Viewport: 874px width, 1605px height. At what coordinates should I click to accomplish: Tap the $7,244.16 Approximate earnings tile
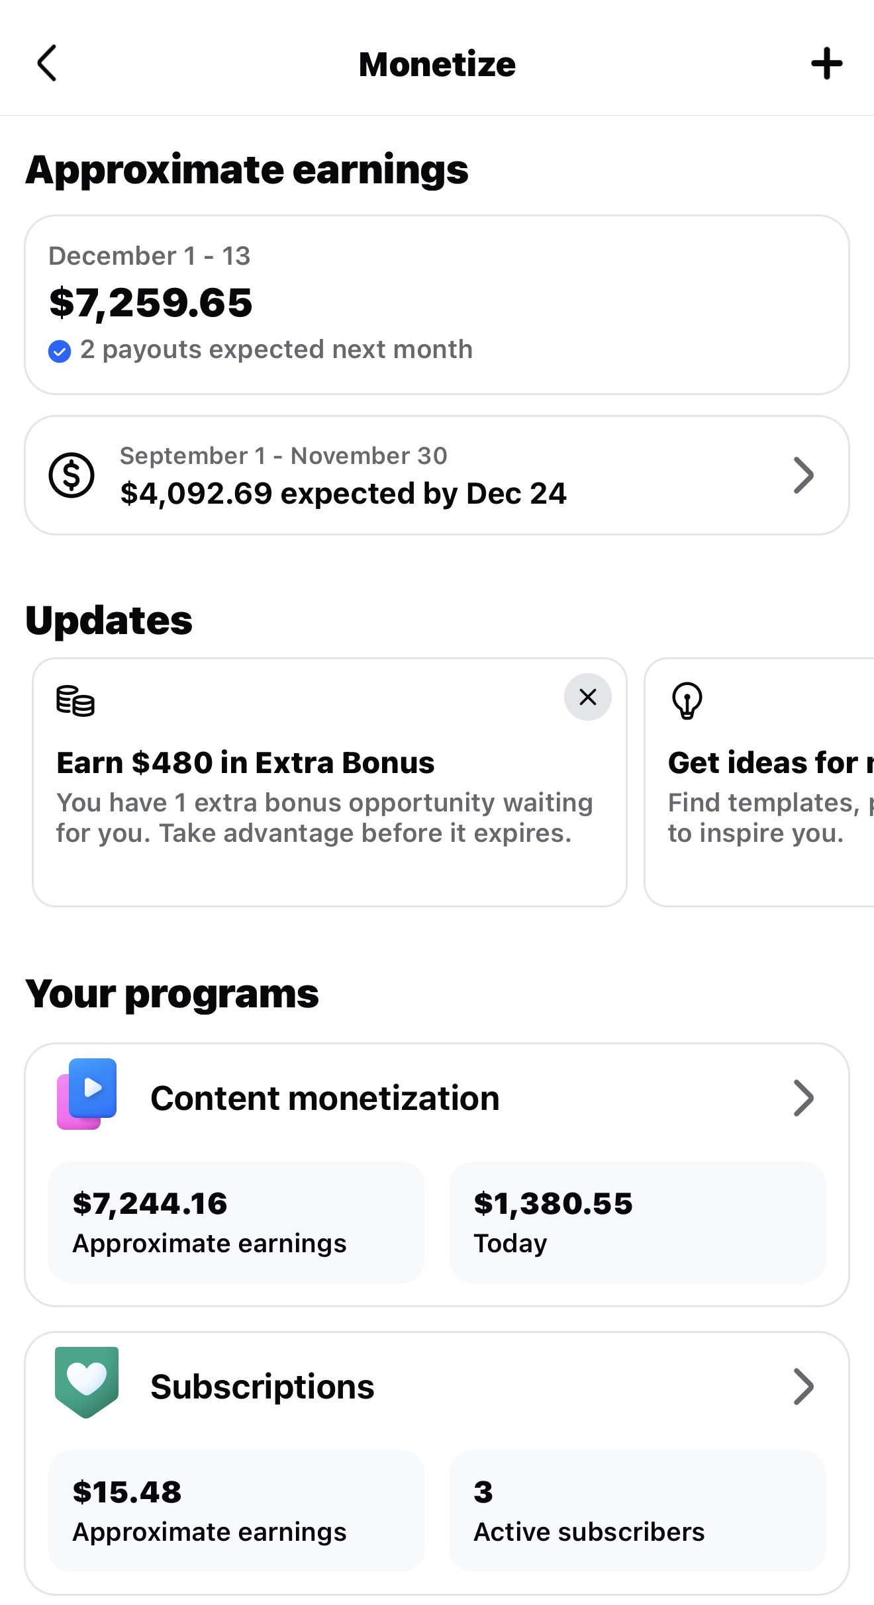click(x=236, y=1222)
